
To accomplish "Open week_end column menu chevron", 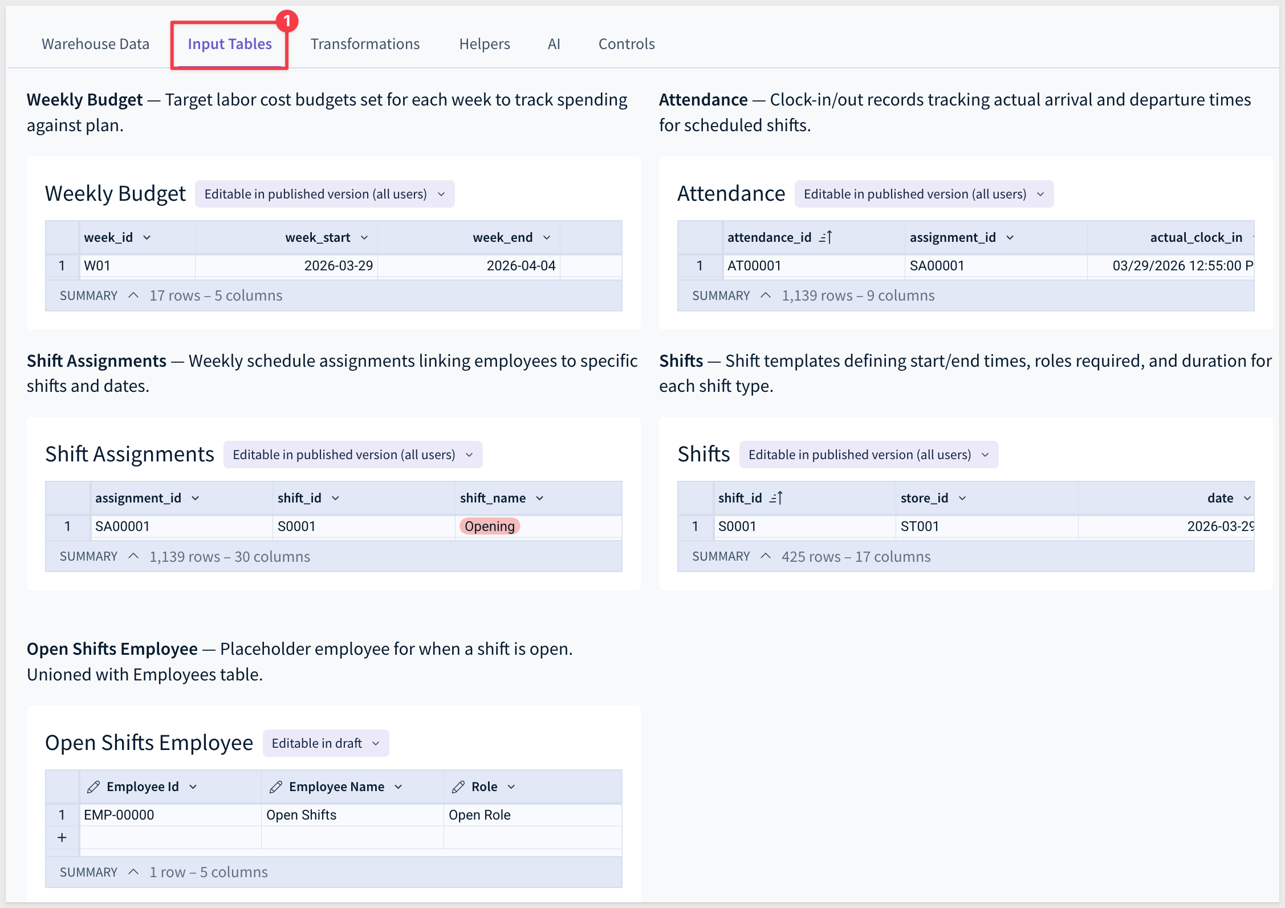I will tap(547, 237).
